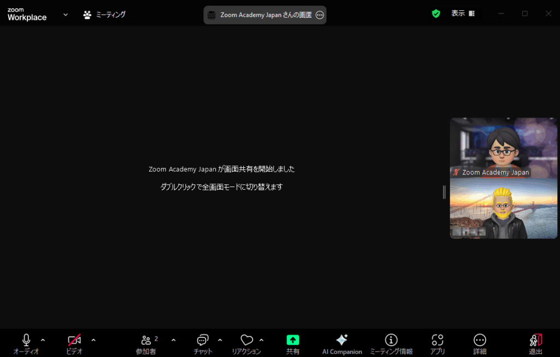This screenshot has width=560, height=357.
Task: Leave the meeting via 退出 icon
Action: [x=536, y=340]
